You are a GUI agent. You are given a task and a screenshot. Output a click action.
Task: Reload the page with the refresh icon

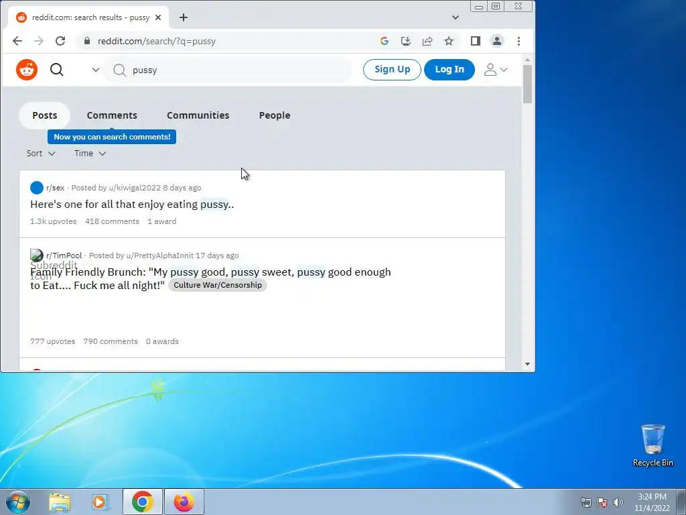(x=60, y=41)
